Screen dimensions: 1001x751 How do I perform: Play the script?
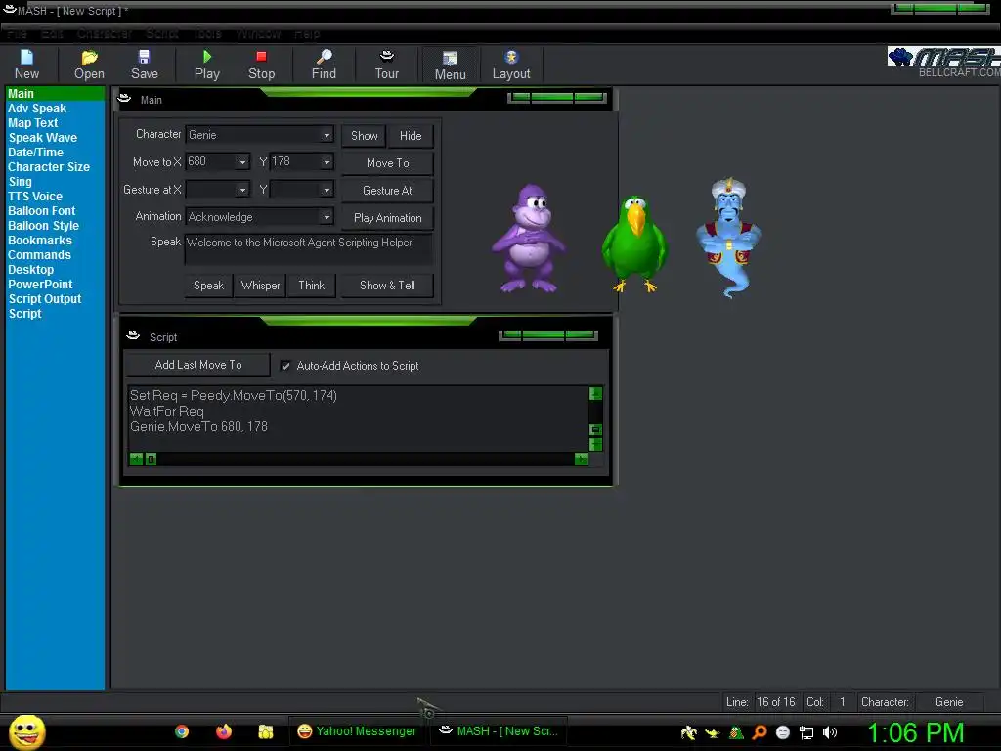pos(207,65)
